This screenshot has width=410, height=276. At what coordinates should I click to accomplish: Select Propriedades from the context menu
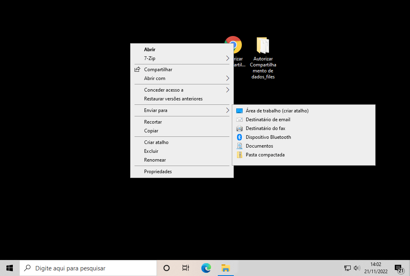[158, 172]
